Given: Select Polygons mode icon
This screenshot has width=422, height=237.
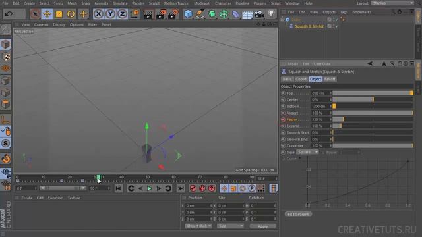Looking at the screenshot, I should [5, 105].
